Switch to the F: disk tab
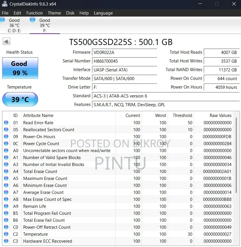241x247 pixels. 45,25
